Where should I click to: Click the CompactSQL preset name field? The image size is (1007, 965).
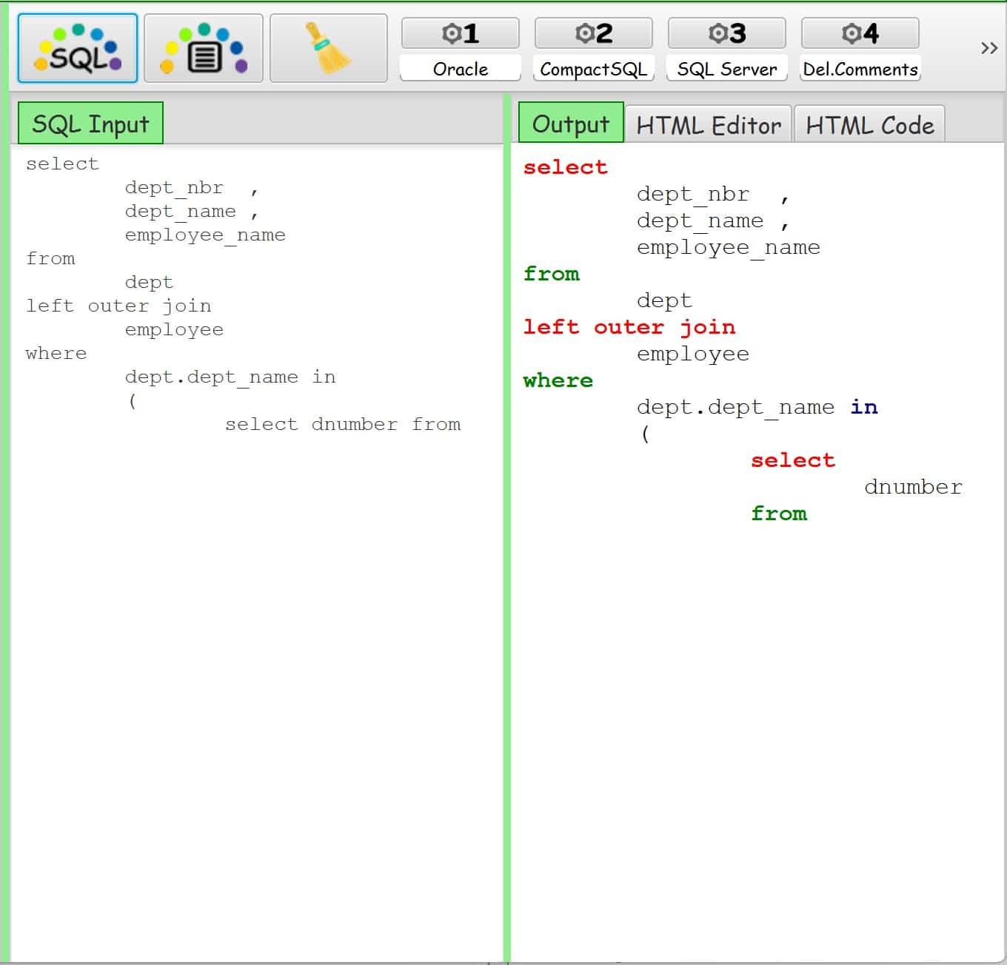593,69
